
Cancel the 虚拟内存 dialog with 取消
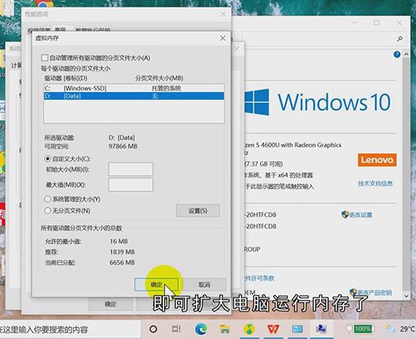204,284
